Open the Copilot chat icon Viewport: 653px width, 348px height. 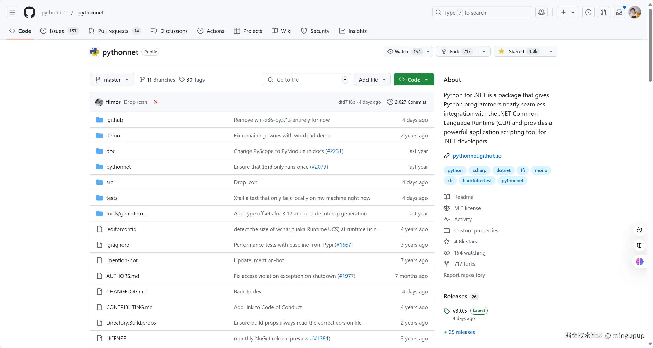pyautogui.click(x=541, y=12)
